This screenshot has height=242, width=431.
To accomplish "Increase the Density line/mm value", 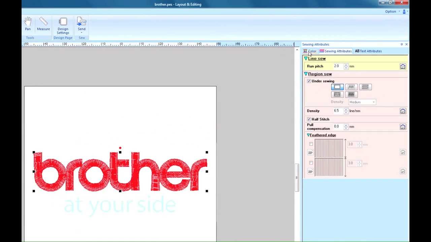I will pyautogui.click(x=346, y=110).
